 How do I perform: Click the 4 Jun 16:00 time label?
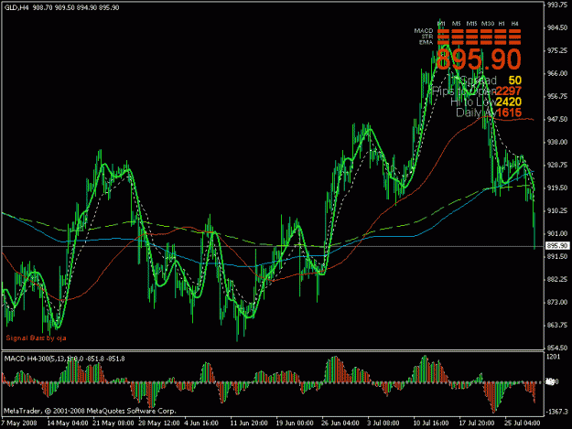(x=201, y=423)
